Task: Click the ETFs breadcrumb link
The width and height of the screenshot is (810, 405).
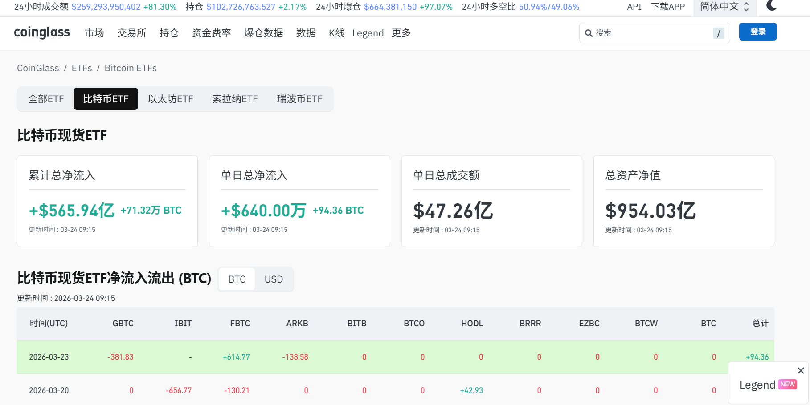Action: 82,68
